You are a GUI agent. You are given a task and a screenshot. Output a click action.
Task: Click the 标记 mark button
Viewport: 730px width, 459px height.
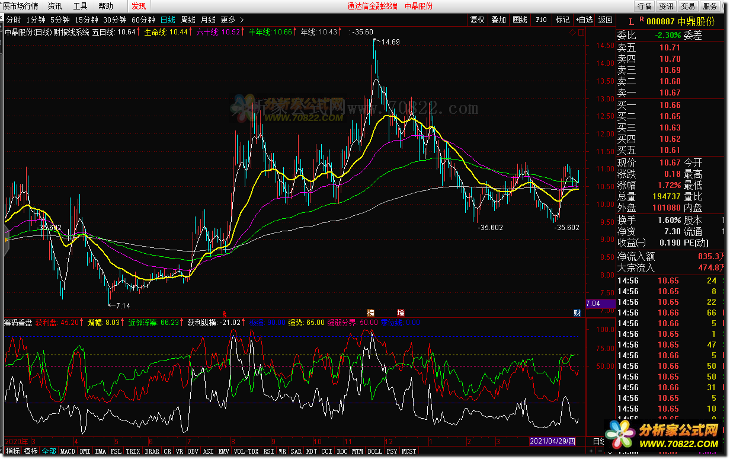coord(562,20)
